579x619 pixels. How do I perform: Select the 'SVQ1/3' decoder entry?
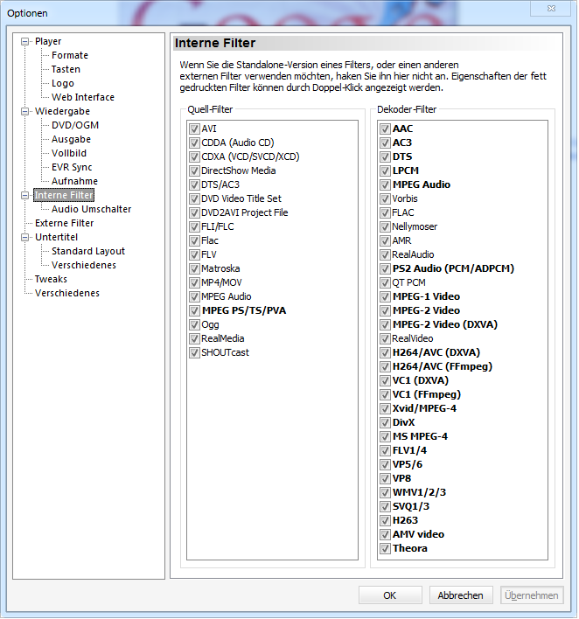(411, 506)
